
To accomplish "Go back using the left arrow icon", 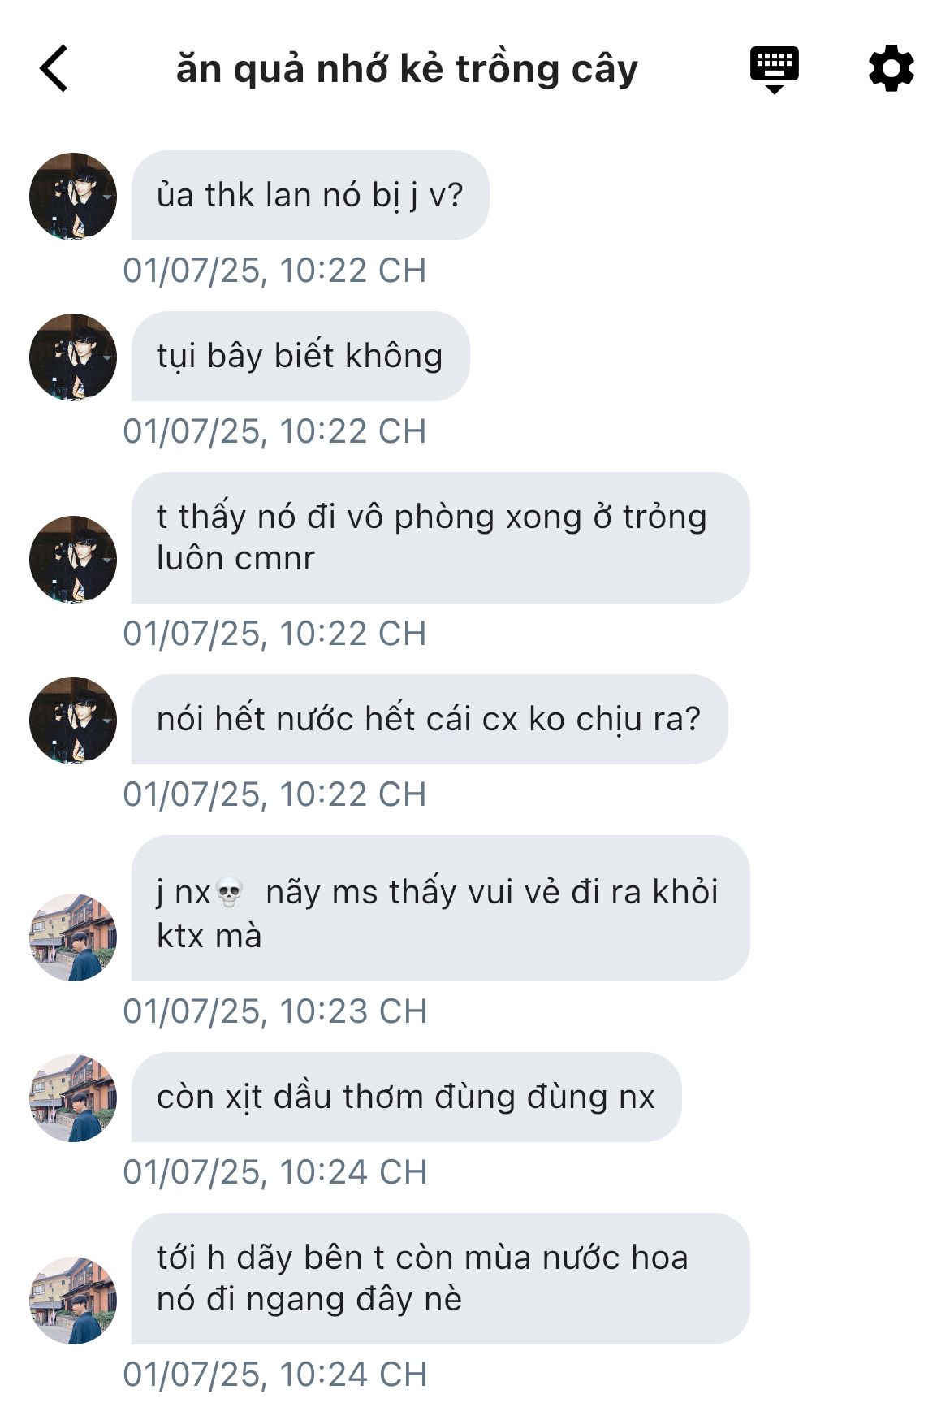I will pos(54,68).
